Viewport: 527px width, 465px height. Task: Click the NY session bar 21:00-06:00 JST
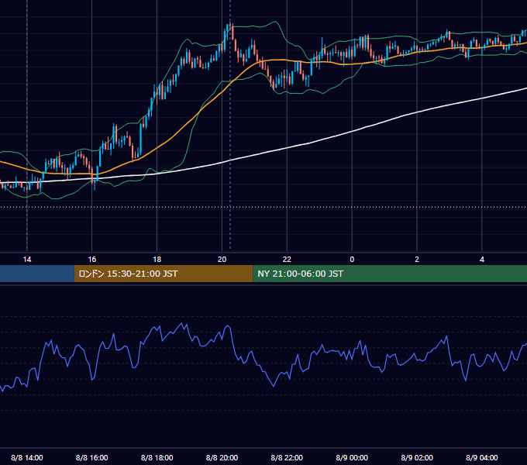point(390,274)
